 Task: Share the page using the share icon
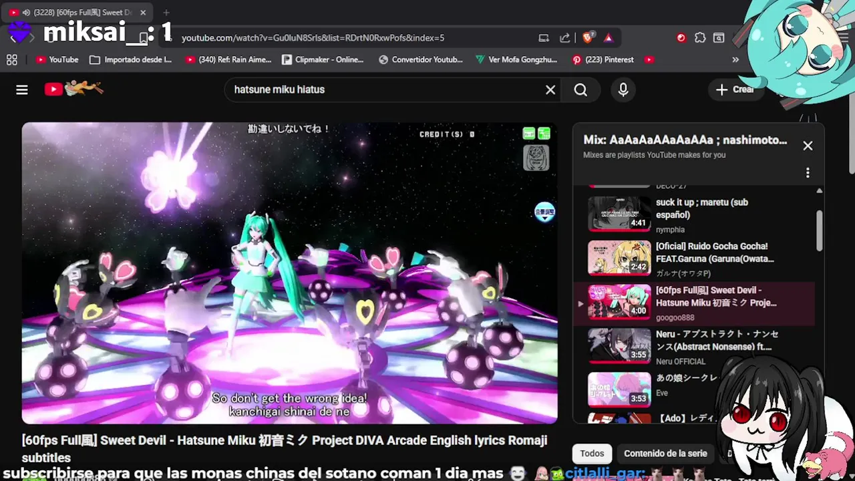[x=564, y=38]
